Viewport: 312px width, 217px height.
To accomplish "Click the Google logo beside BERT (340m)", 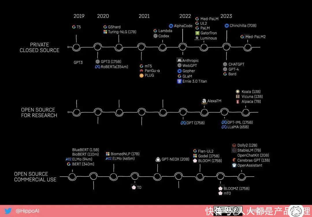I will [69, 164].
